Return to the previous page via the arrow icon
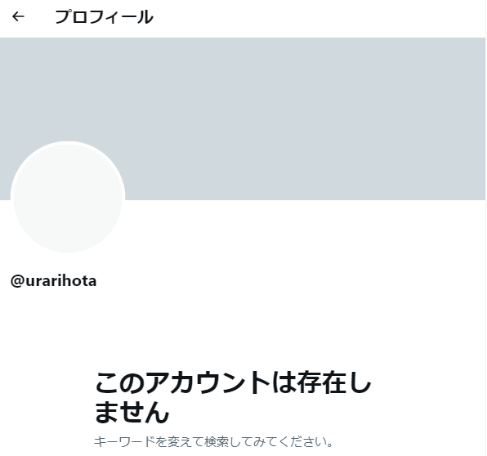Image resolution: width=487 pixels, height=456 pixels. point(18,16)
